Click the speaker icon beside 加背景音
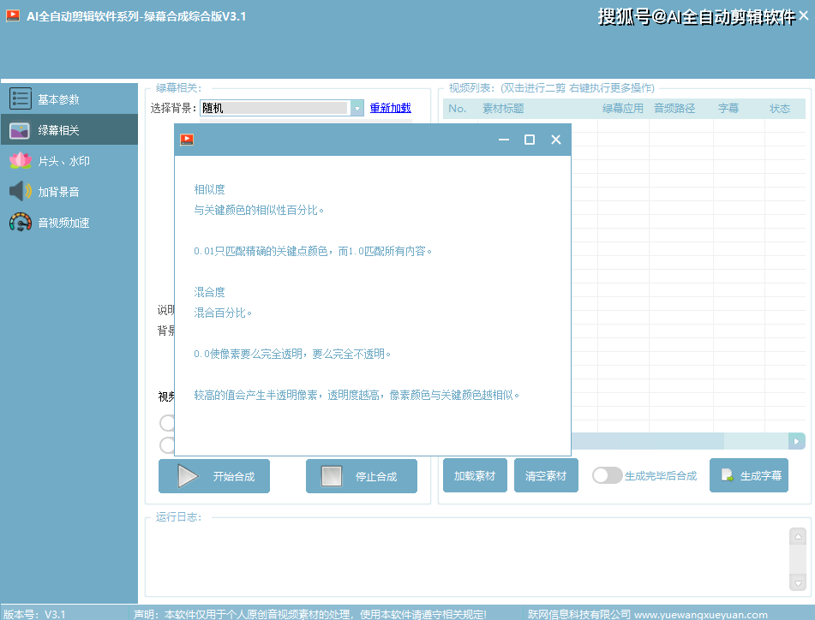This screenshot has width=815, height=620. (x=21, y=192)
